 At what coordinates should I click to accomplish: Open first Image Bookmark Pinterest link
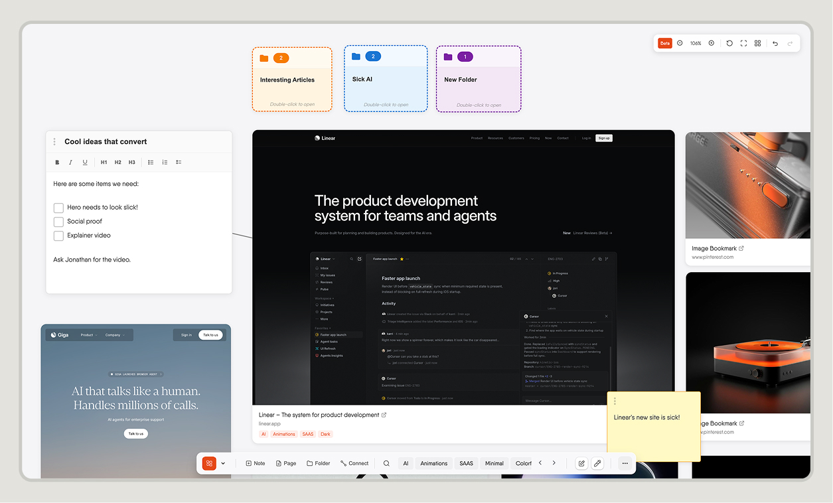click(x=718, y=248)
